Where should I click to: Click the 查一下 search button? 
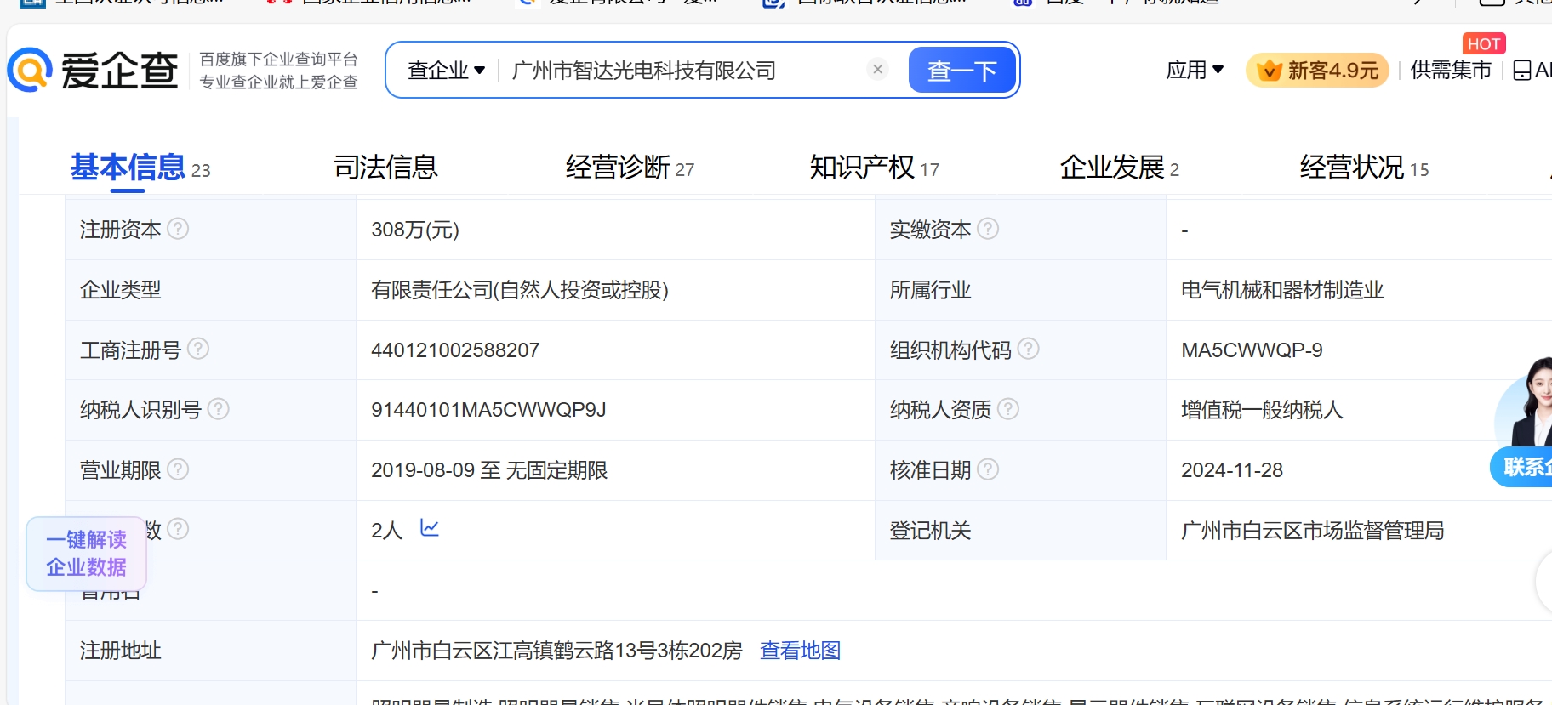[962, 70]
